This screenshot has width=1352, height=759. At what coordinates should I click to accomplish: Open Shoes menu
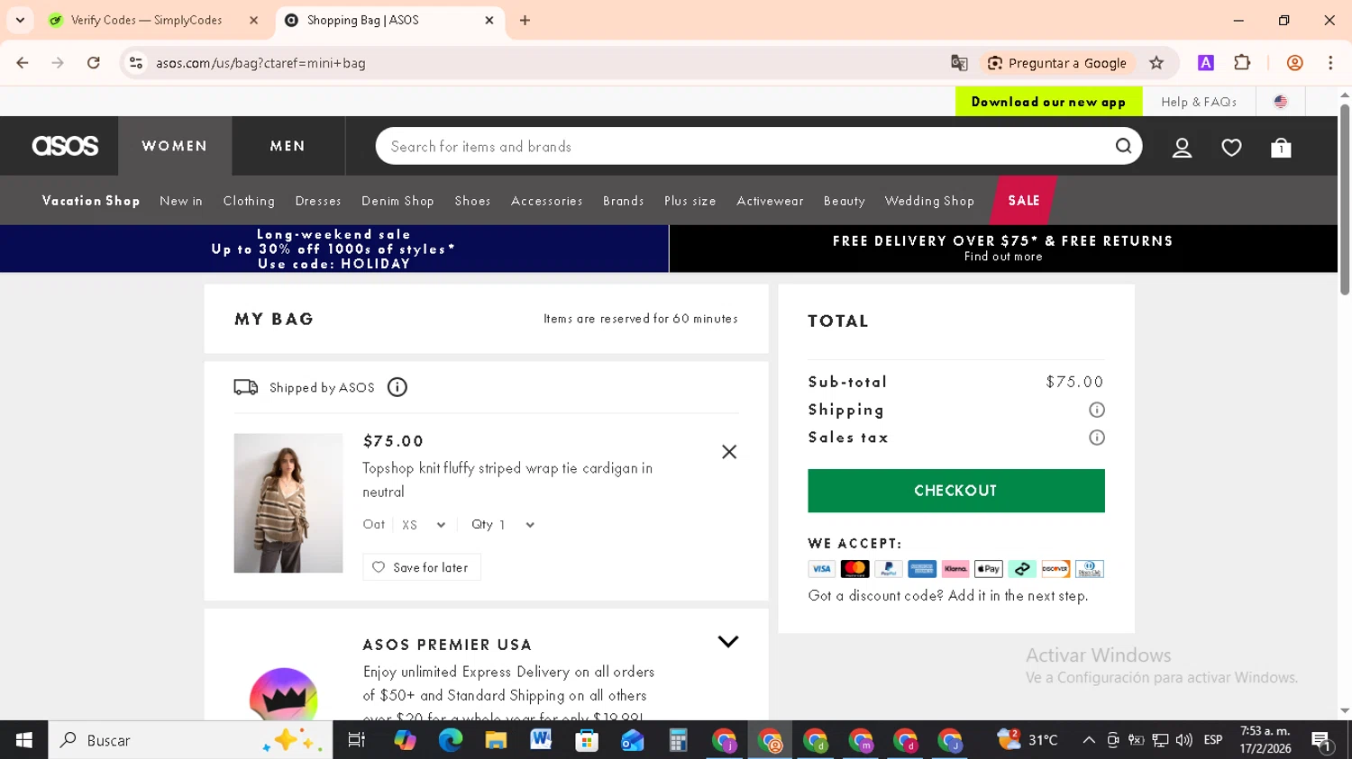472,201
